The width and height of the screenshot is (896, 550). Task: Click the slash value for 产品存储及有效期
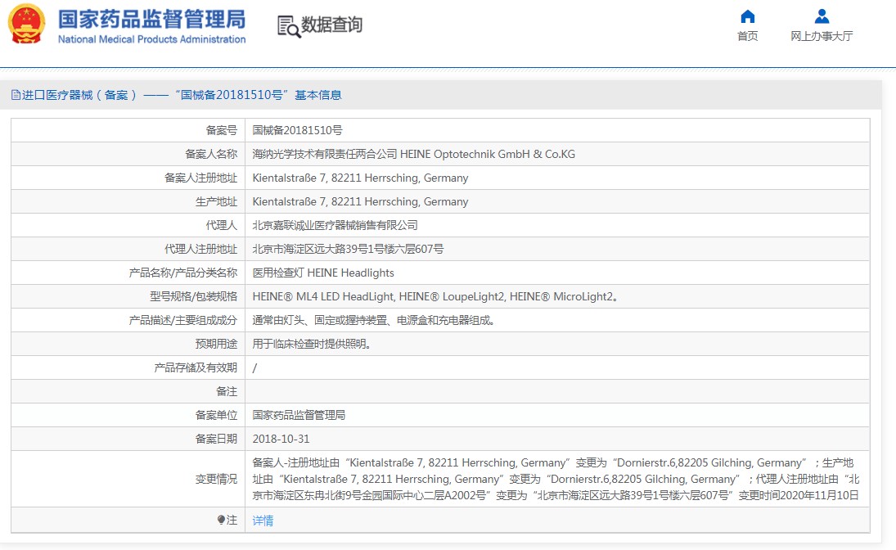(x=254, y=367)
